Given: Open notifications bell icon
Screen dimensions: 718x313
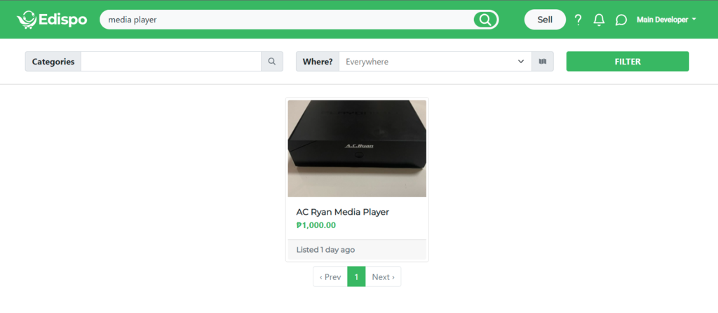Looking at the screenshot, I should (599, 20).
